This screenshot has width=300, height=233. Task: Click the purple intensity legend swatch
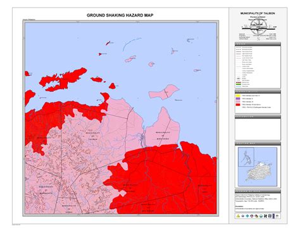coord(238,99)
